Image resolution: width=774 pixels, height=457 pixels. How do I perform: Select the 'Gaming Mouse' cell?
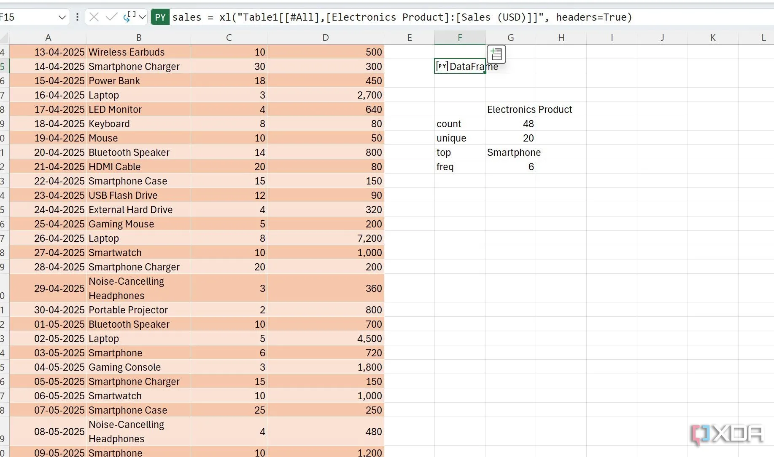(x=139, y=224)
